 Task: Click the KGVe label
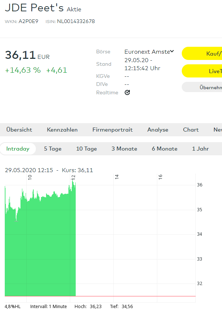coord(103,76)
